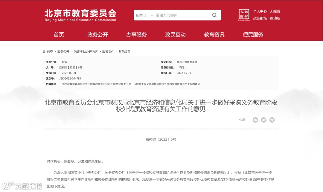Click the home icon in breadcrumb
This screenshot has height=192, width=323.
44,51
